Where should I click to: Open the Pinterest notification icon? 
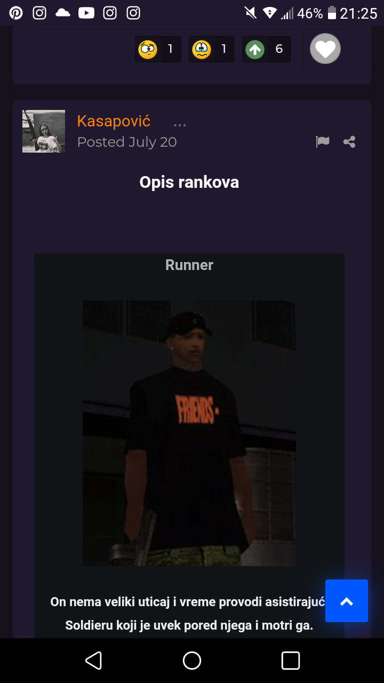click(x=16, y=13)
